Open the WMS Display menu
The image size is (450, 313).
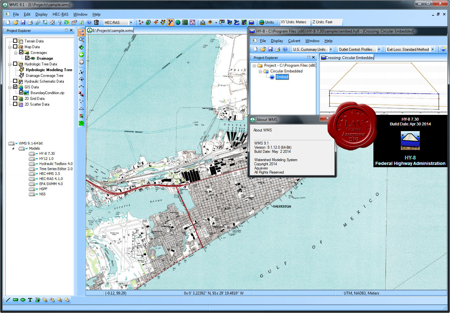tap(41, 14)
